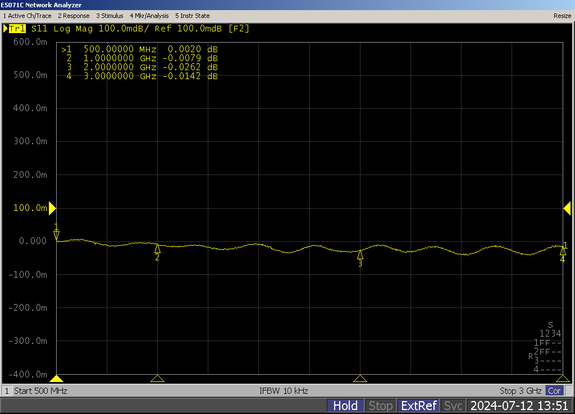
Task: Click the Stop 3 GHz field
Action: click(x=520, y=390)
